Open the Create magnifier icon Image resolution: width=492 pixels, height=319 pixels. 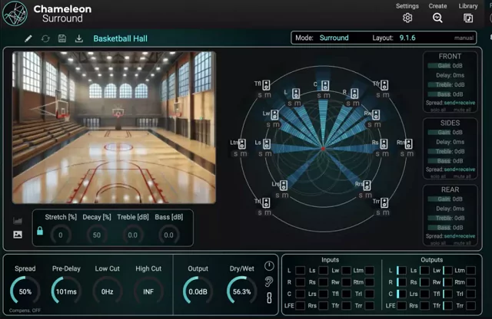click(437, 18)
